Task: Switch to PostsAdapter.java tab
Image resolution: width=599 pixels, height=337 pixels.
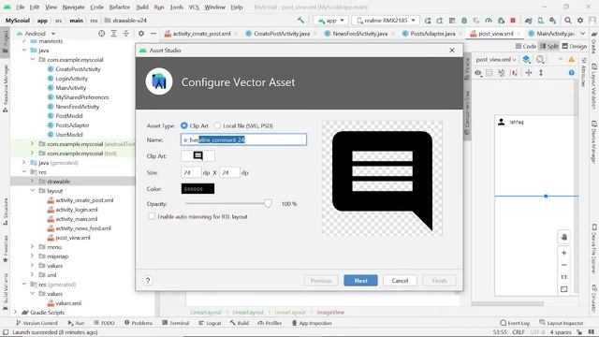Action: (431, 34)
